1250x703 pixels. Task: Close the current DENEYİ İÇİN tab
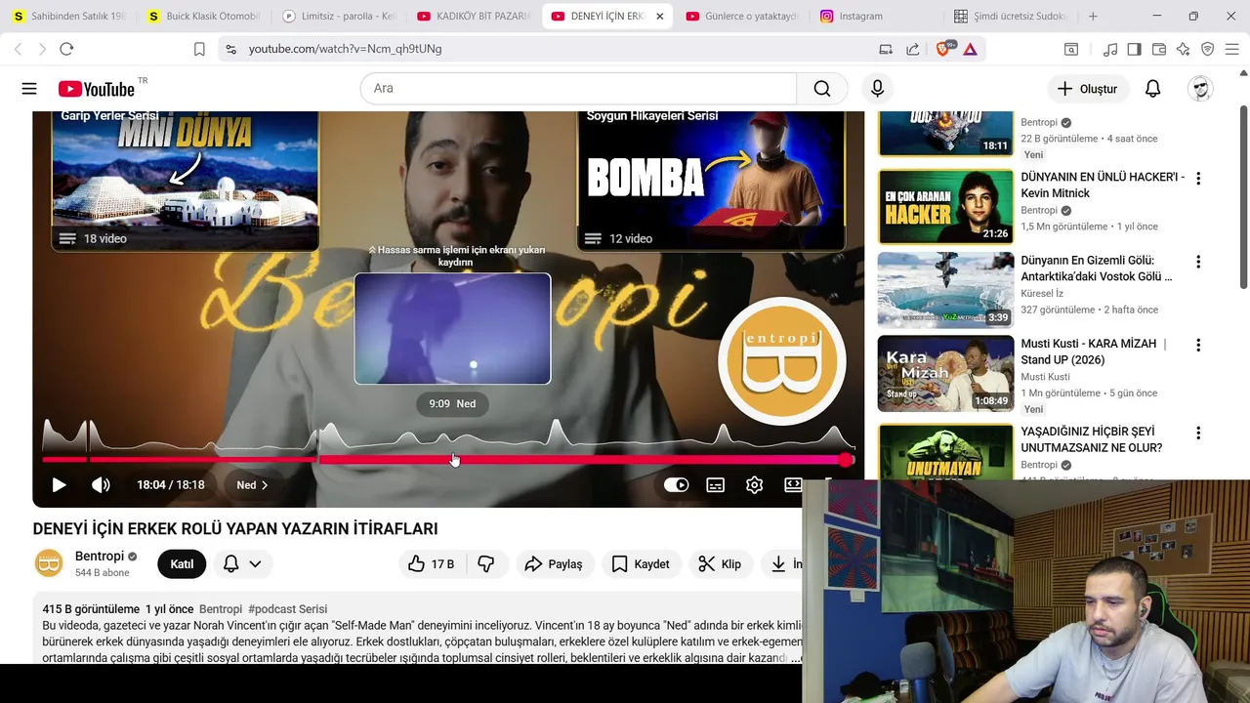click(659, 17)
